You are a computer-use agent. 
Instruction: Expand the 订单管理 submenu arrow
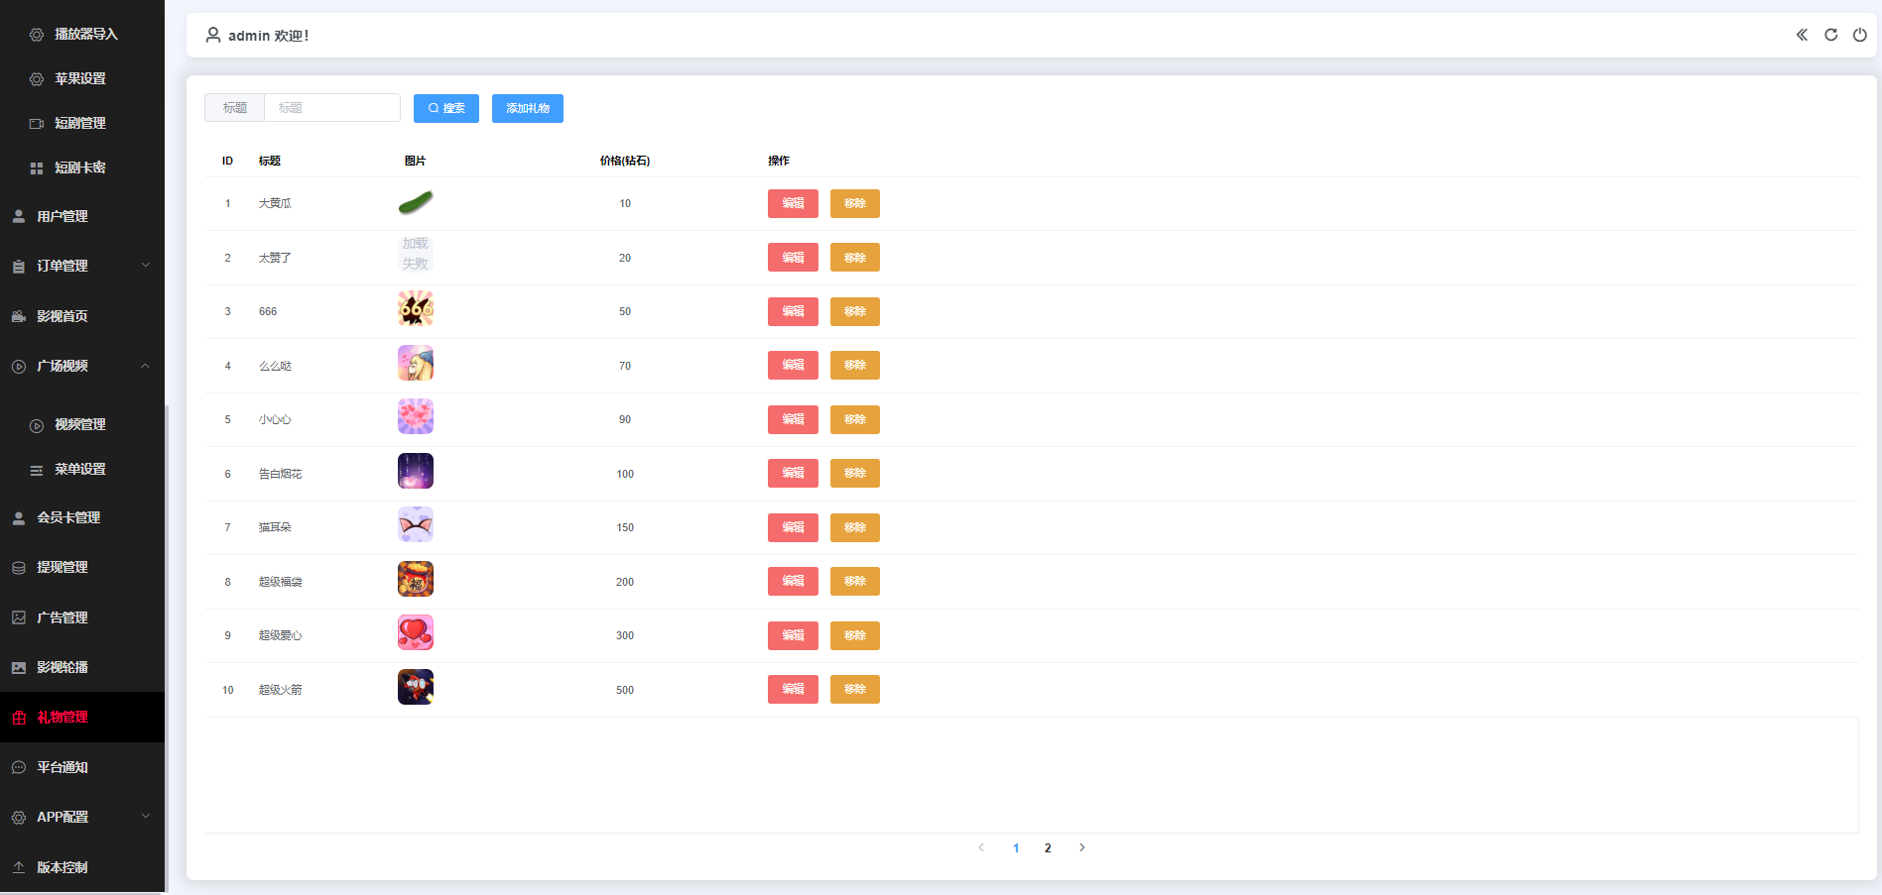coord(146,265)
